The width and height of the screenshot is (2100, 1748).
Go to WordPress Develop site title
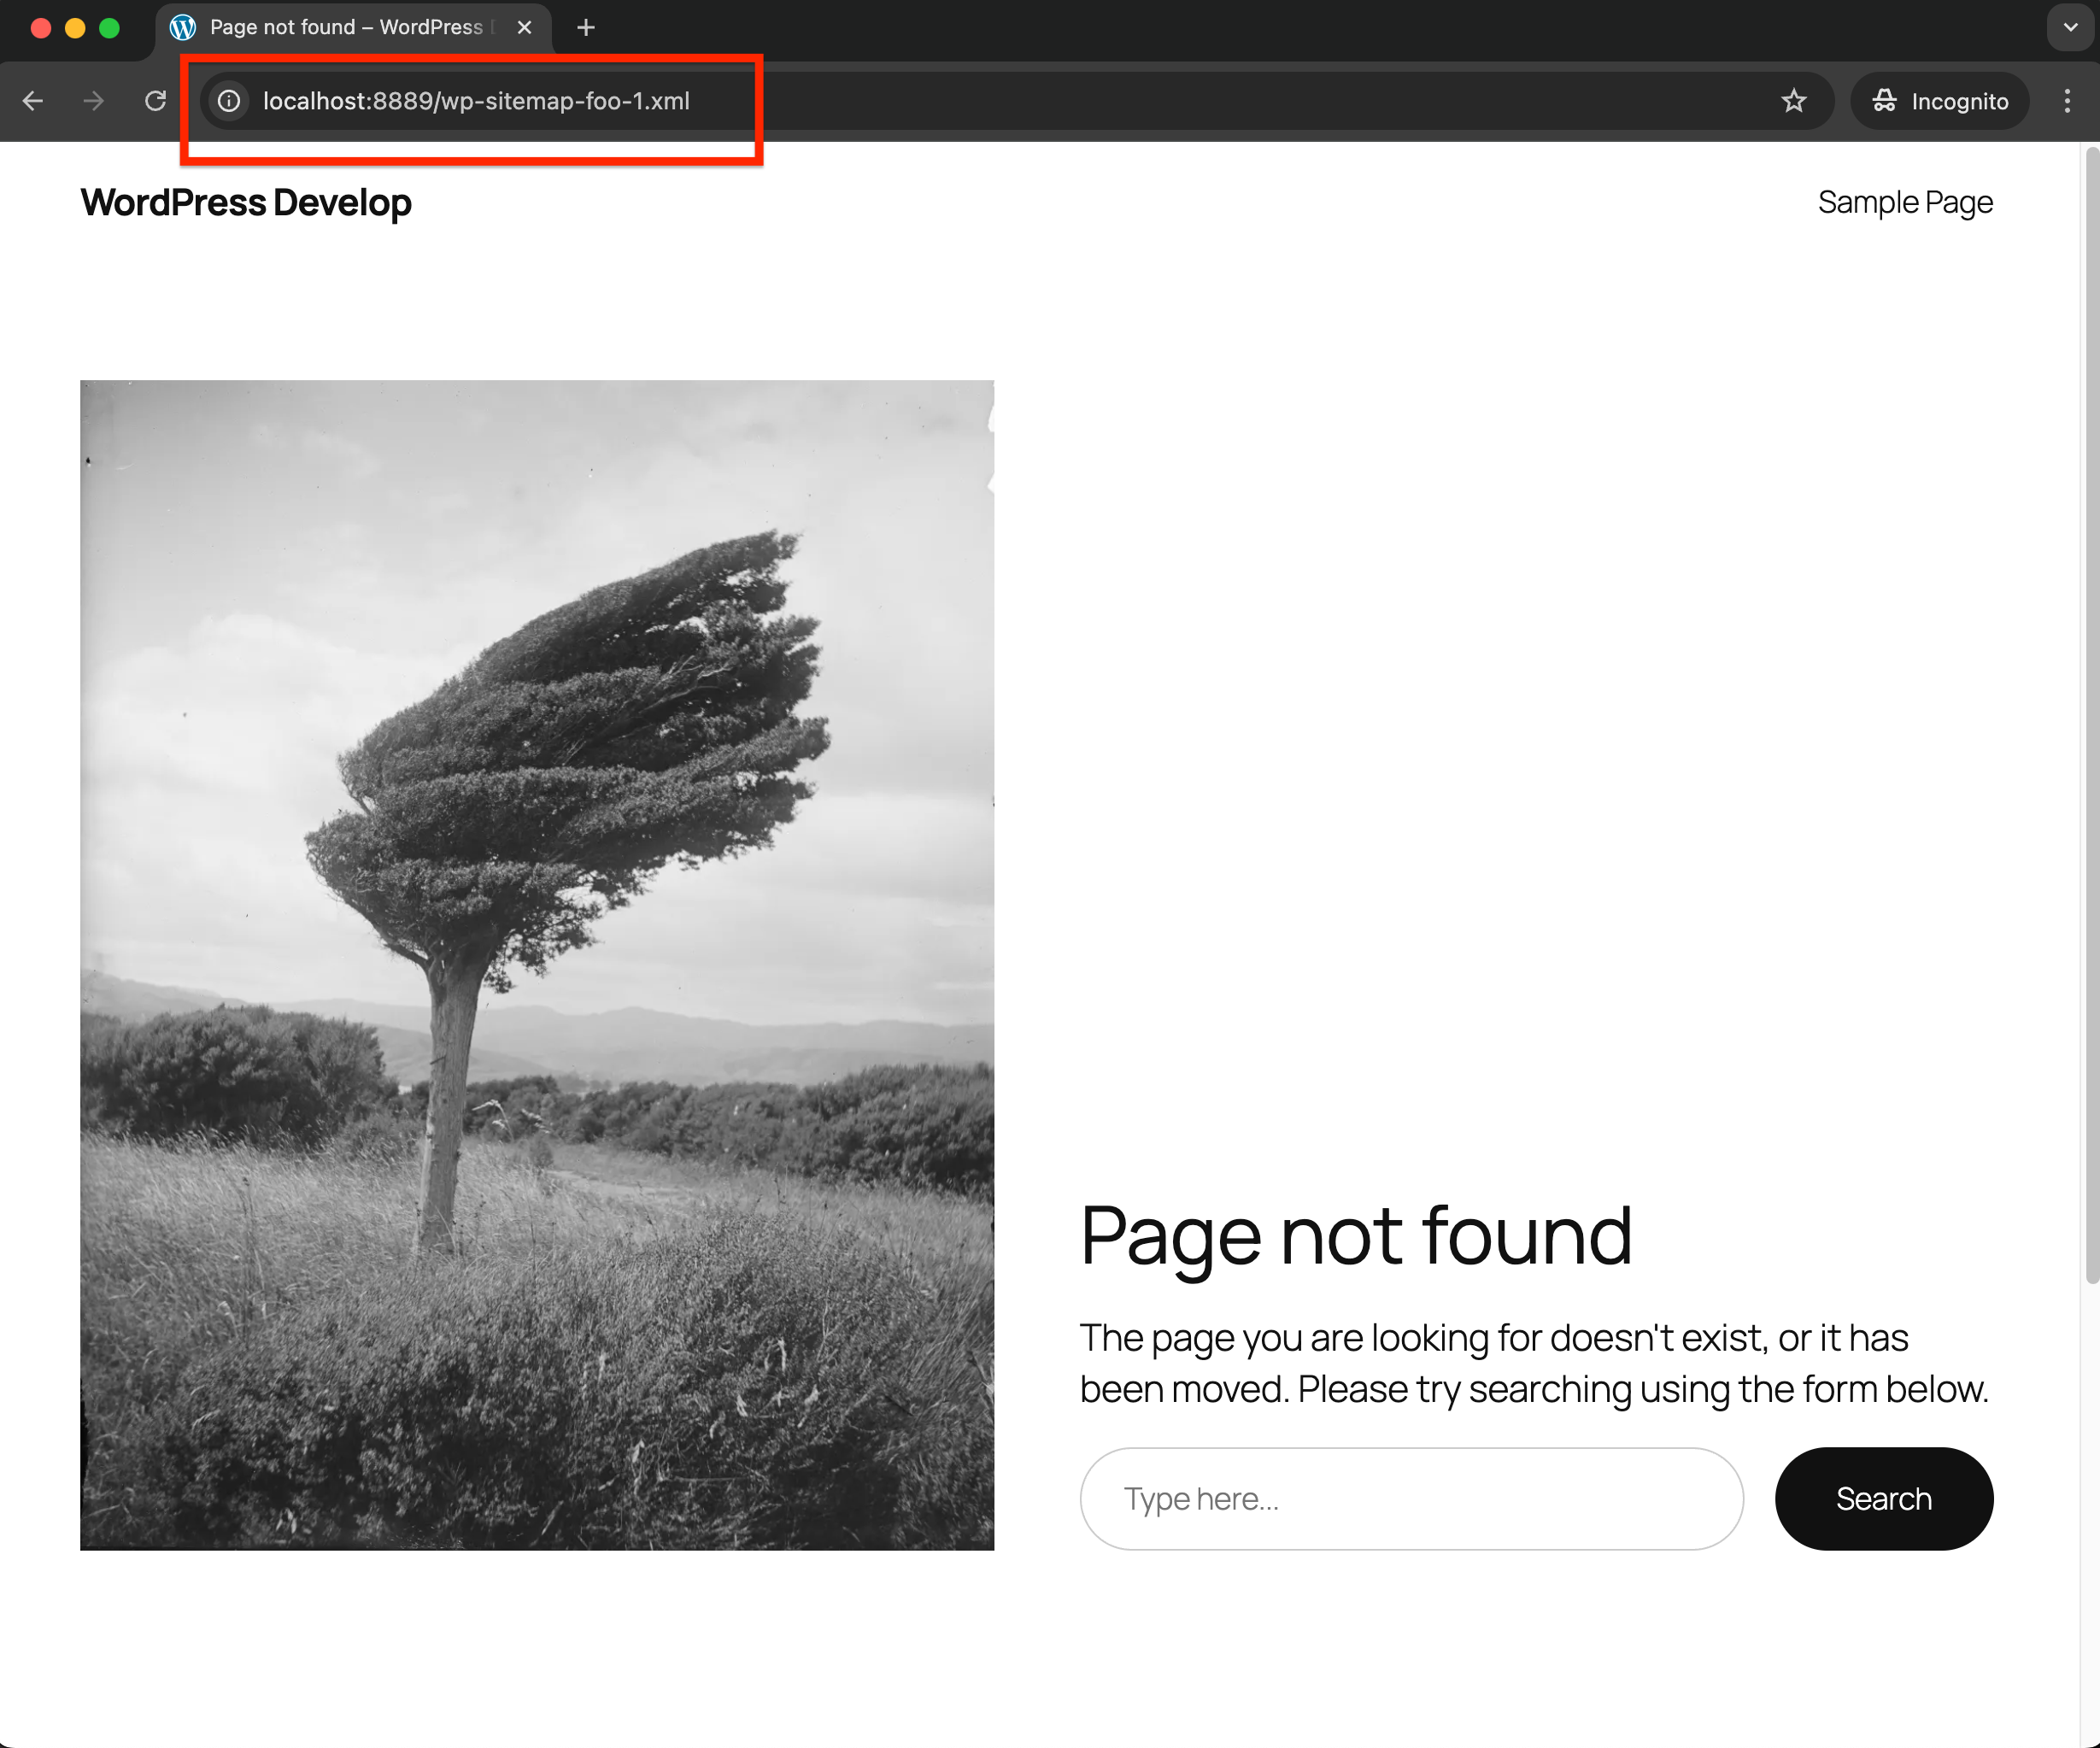tap(246, 203)
